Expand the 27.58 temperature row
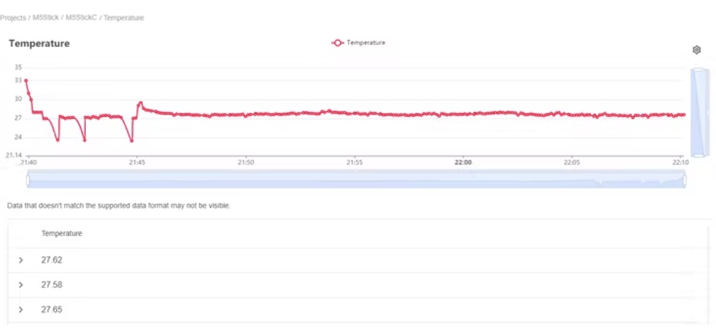The height and width of the screenshot is (336, 716). tap(21, 285)
